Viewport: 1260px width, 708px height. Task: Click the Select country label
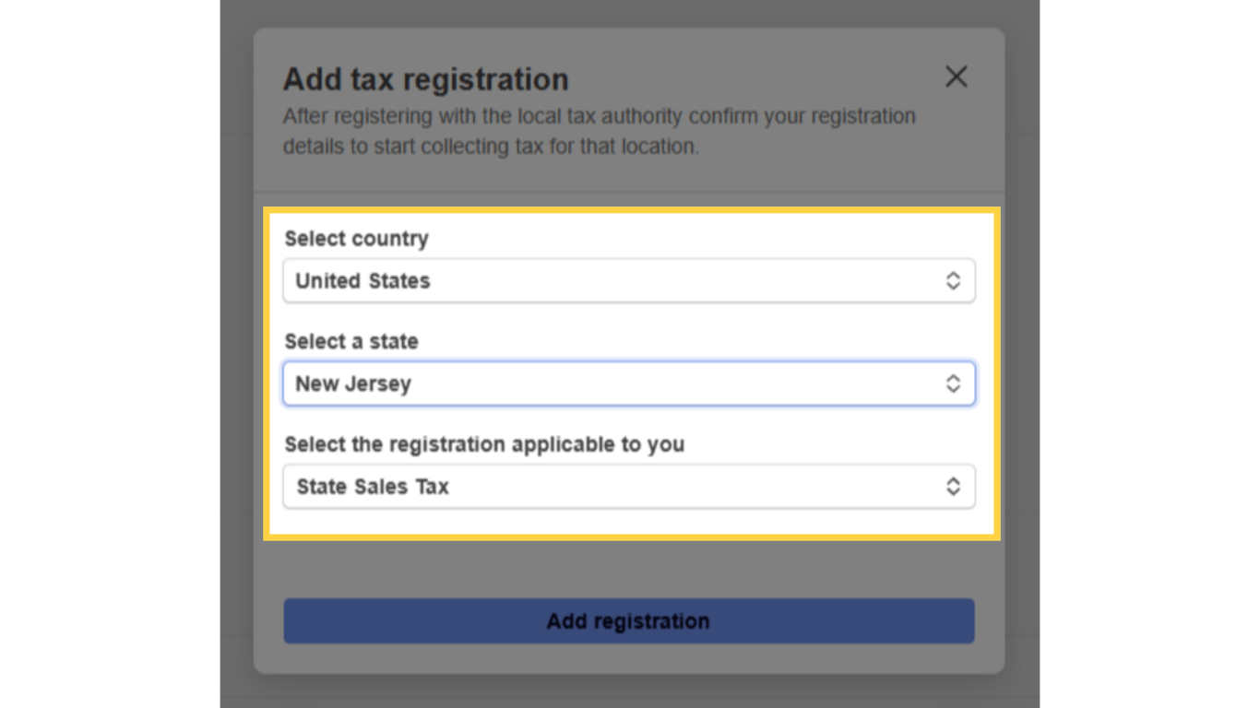pos(355,239)
